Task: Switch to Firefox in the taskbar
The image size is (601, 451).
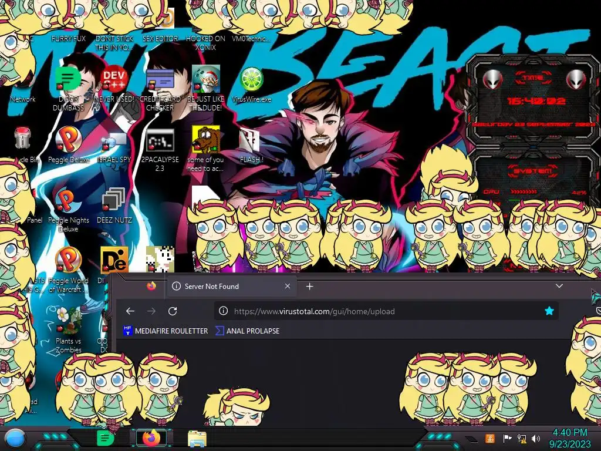Action: coord(151,438)
